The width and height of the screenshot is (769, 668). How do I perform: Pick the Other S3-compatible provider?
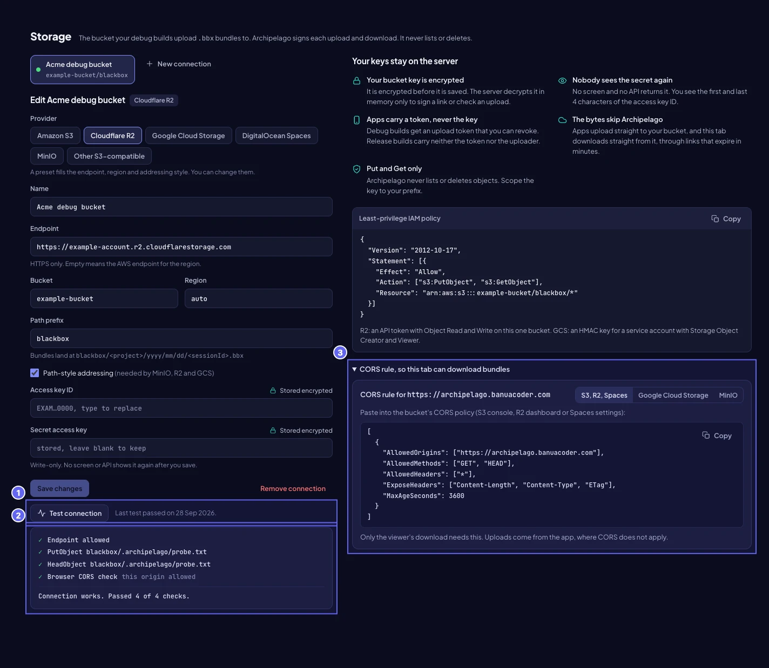(x=109, y=156)
